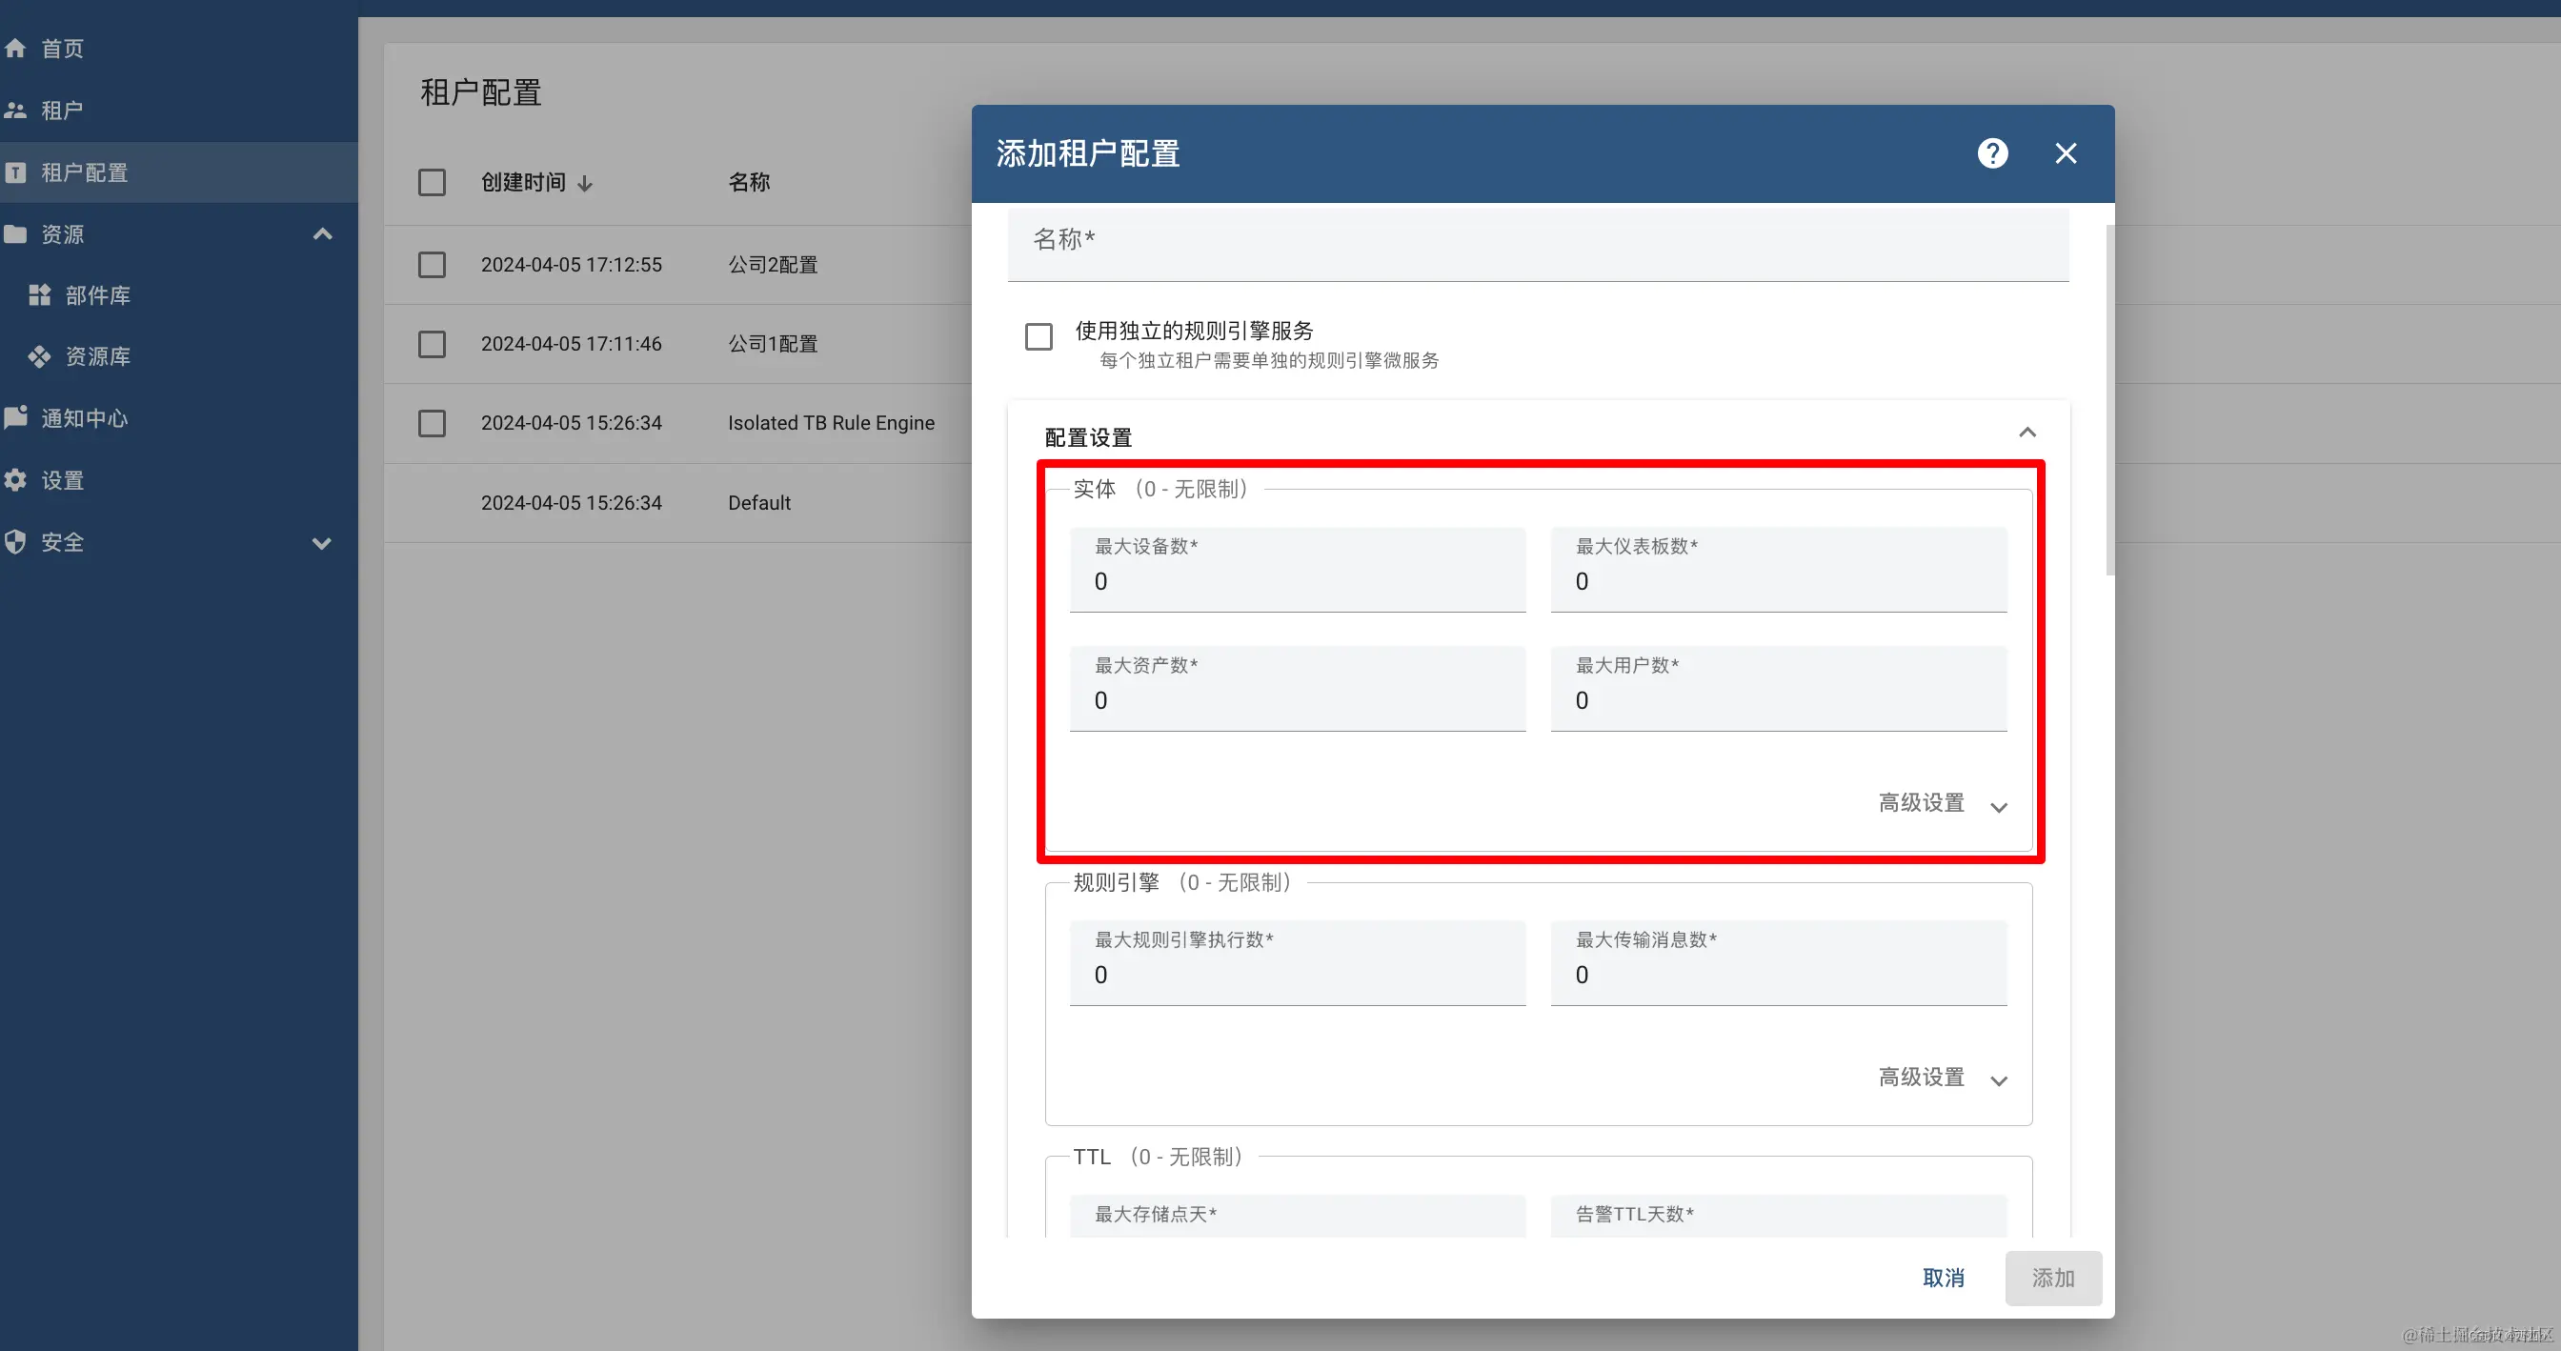Click the notification center flag icon
Viewport: 2561px width, 1351px height.
(x=16, y=417)
